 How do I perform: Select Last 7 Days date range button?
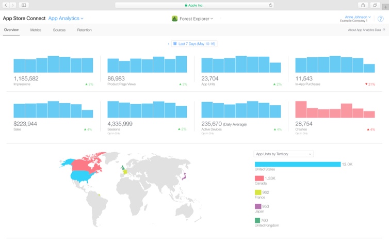click(x=194, y=44)
